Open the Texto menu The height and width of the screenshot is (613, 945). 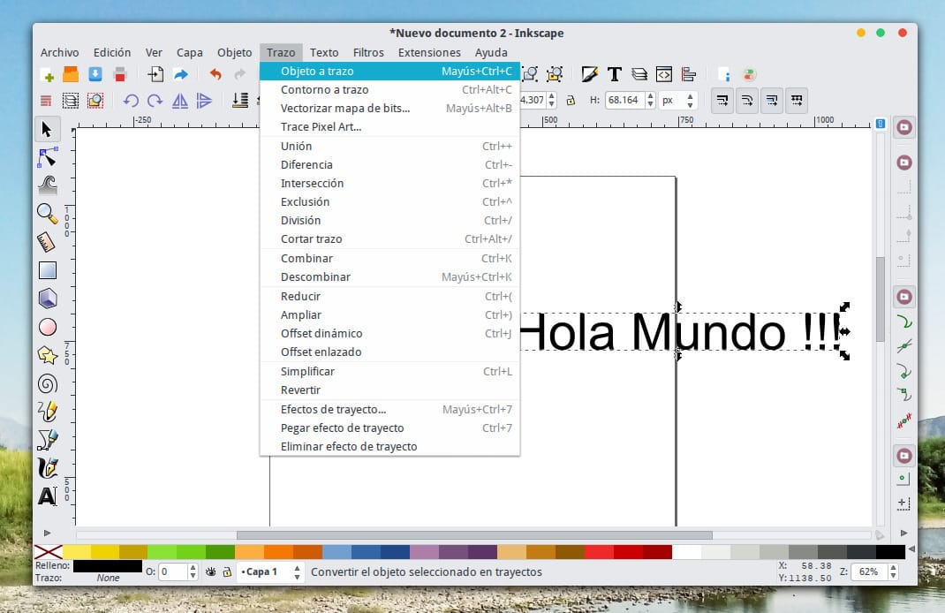[x=324, y=52]
